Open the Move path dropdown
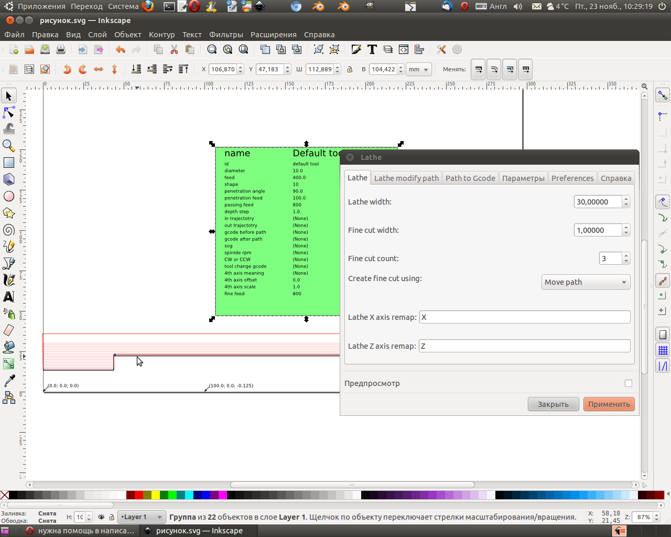 586,282
